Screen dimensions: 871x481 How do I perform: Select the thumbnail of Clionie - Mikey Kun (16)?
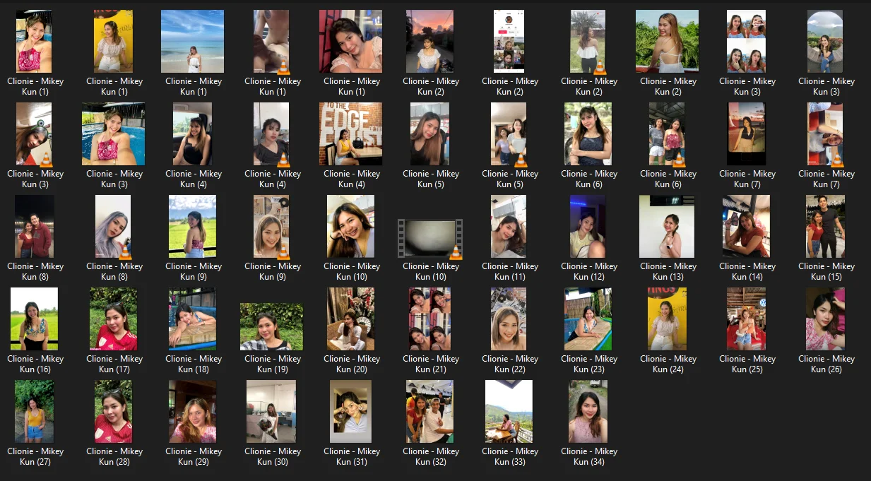34,319
